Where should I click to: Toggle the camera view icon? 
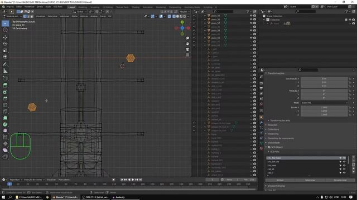[187, 49]
